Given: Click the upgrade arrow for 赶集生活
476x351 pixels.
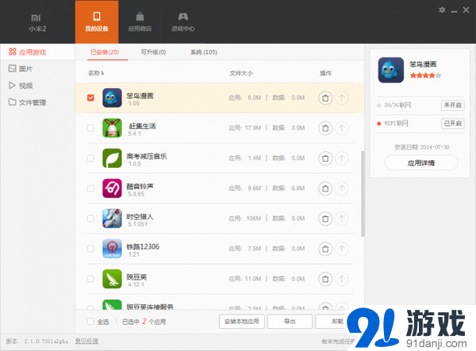Looking at the screenshot, I should (342, 128).
